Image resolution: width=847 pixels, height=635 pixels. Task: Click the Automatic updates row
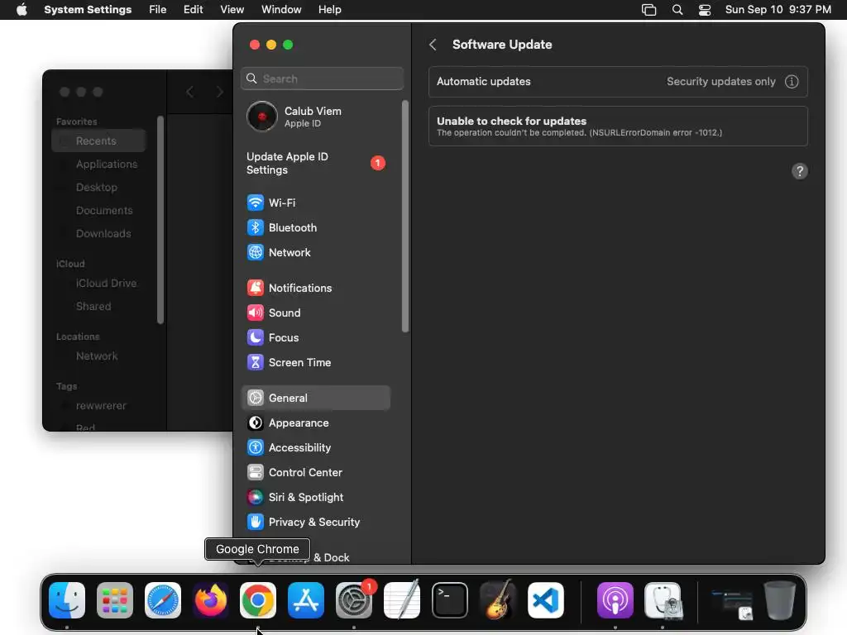(x=618, y=82)
